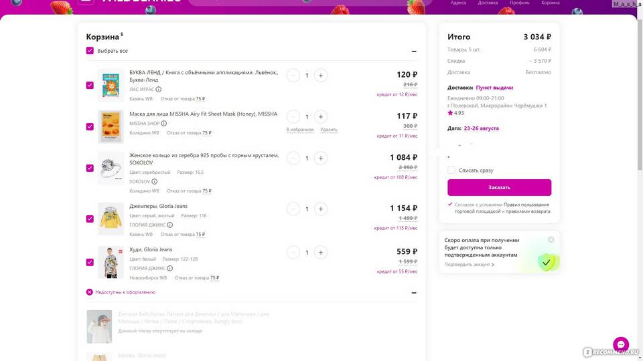Uncheck the MISSHA face mask item
Viewport: 643px width, 361px height.
point(90,126)
